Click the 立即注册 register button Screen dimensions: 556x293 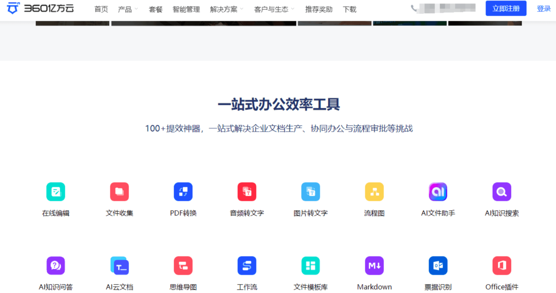(x=506, y=9)
